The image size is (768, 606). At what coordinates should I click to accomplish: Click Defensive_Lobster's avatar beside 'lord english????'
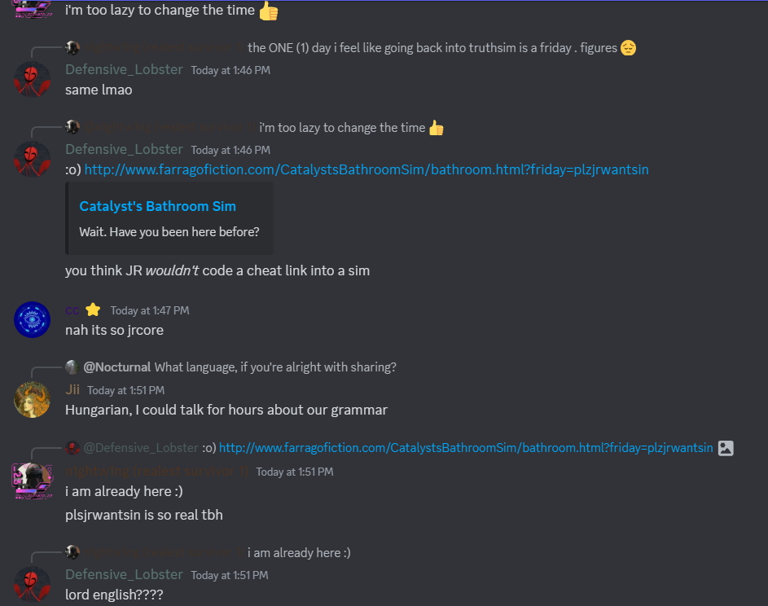click(x=32, y=585)
